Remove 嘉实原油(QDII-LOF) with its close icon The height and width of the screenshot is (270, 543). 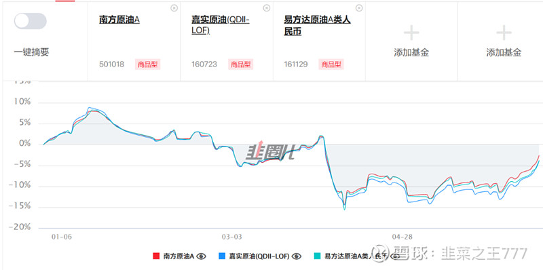[x=267, y=8]
